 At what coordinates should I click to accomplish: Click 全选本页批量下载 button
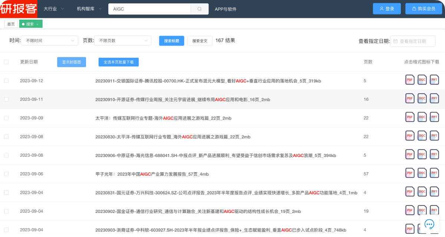pos(119,62)
